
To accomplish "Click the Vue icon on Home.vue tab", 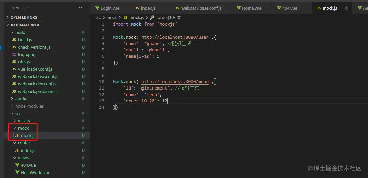I will (x=239, y=8).
